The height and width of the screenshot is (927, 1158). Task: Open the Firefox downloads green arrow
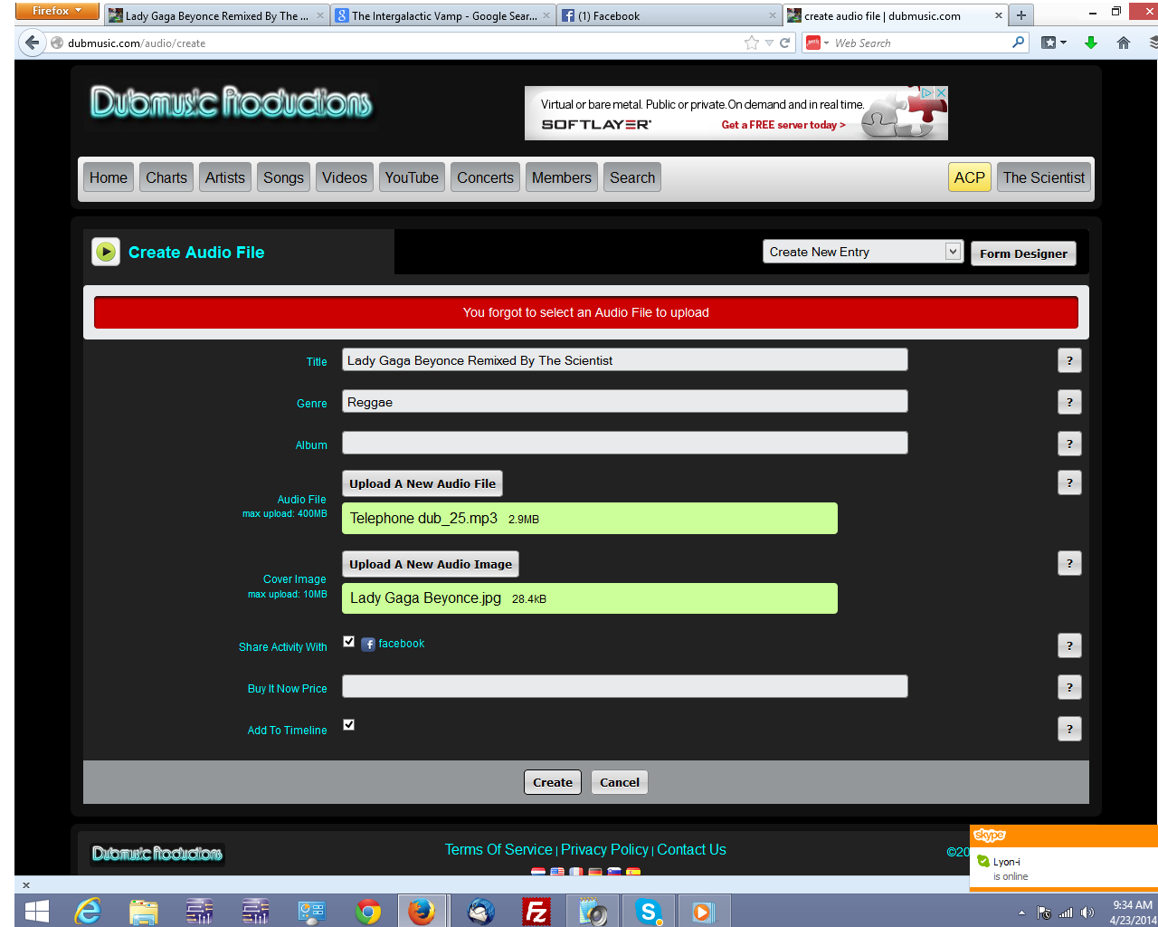(1091, 43)
